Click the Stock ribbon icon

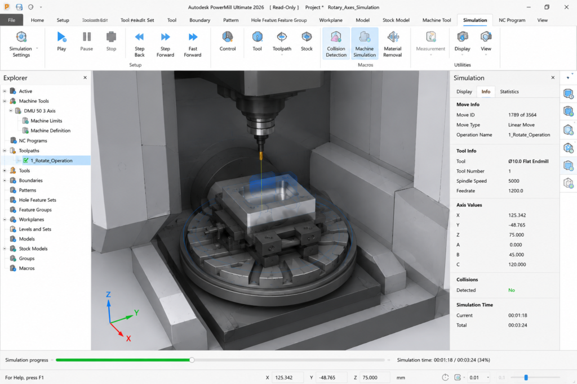pos(307,42)
